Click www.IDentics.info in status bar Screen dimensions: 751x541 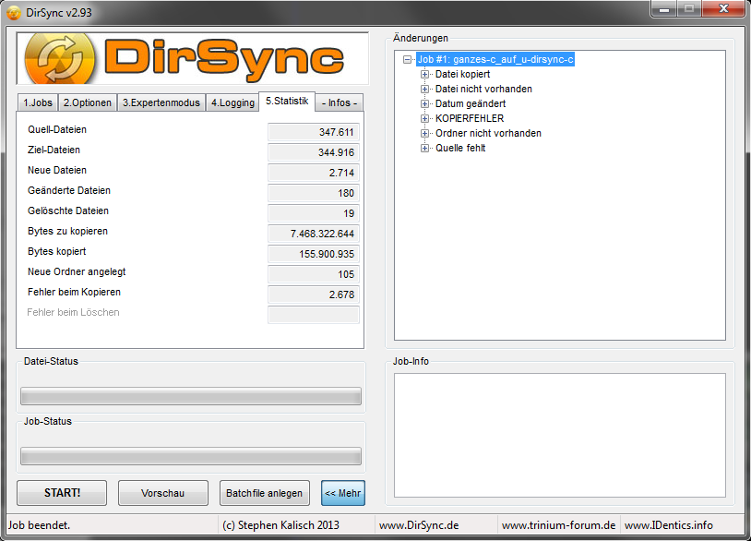[x=669, y=525]
